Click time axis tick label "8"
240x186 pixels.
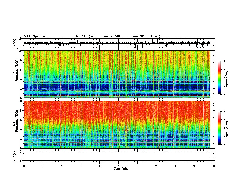click(175, 166)
